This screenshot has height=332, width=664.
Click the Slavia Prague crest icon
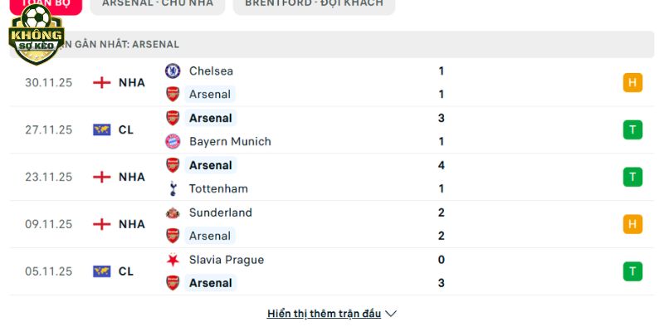(173, 260)
